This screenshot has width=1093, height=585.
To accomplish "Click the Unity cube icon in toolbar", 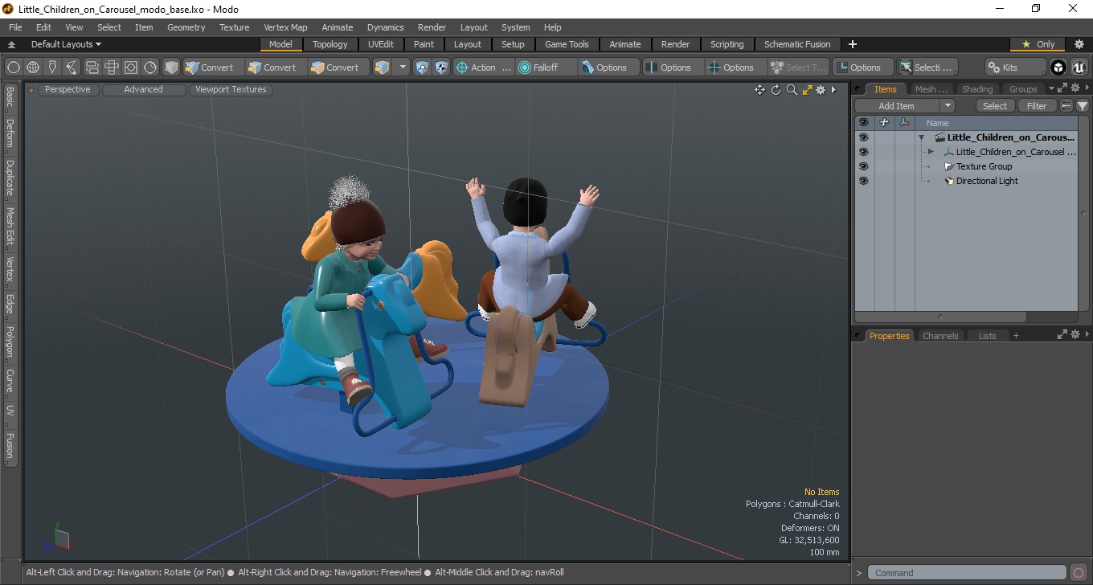I will pos(1058,67).
